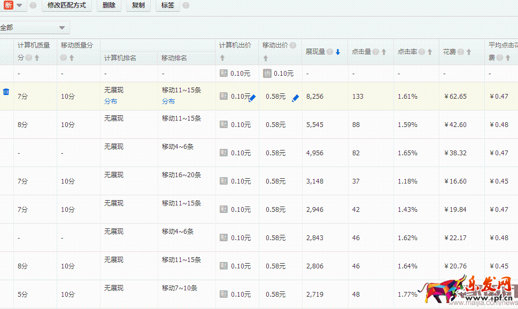Click the 复制 button in the toolbar
This screenshot has width=518, height=309.
pyautogui.click(x=137, y=5)
